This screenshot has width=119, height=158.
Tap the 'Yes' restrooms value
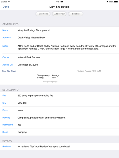(x=19, y=125)
